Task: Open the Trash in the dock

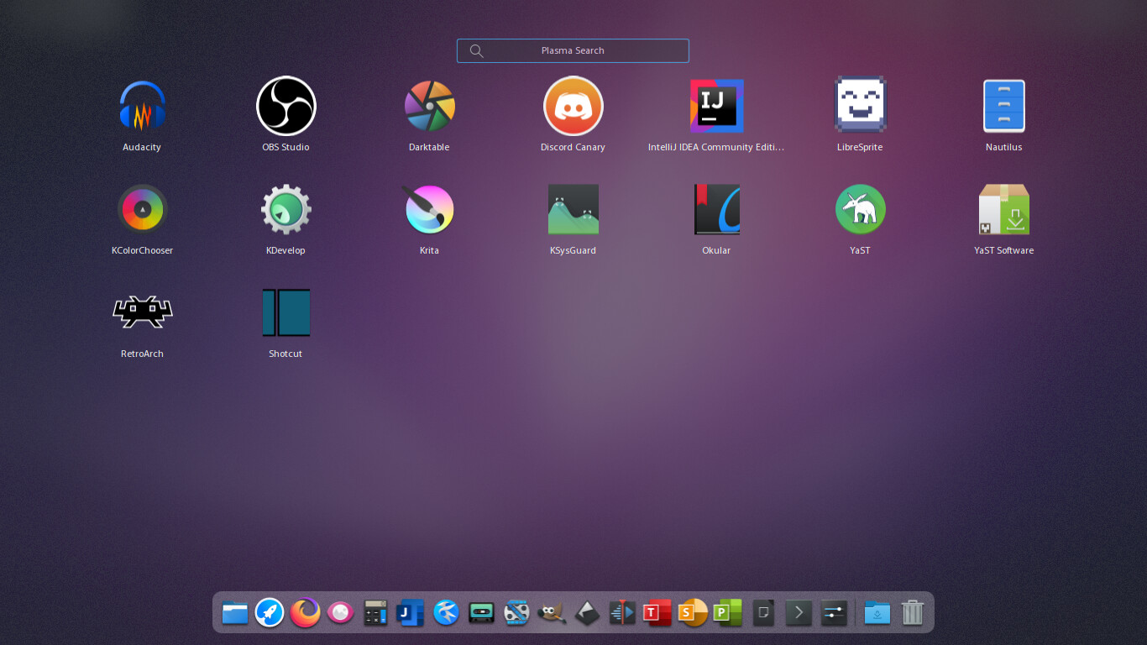Action: [912, 613]
